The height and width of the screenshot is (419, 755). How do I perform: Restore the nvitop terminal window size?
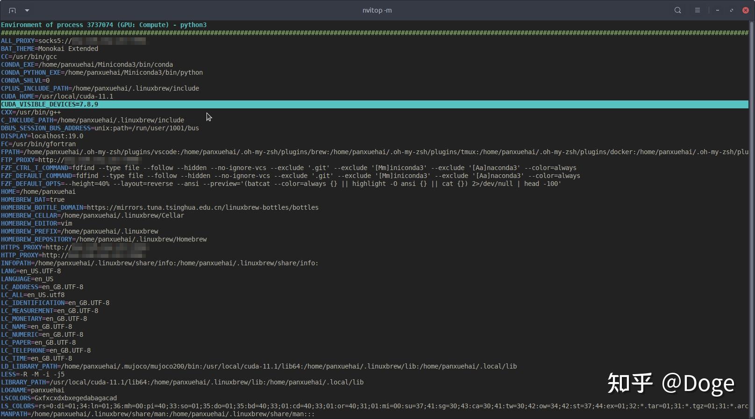point(732,10)
